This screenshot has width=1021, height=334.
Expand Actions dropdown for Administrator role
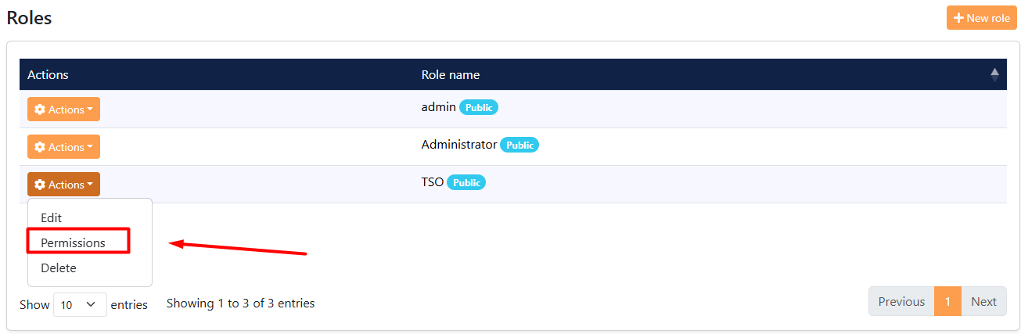(x=63, y=147)
